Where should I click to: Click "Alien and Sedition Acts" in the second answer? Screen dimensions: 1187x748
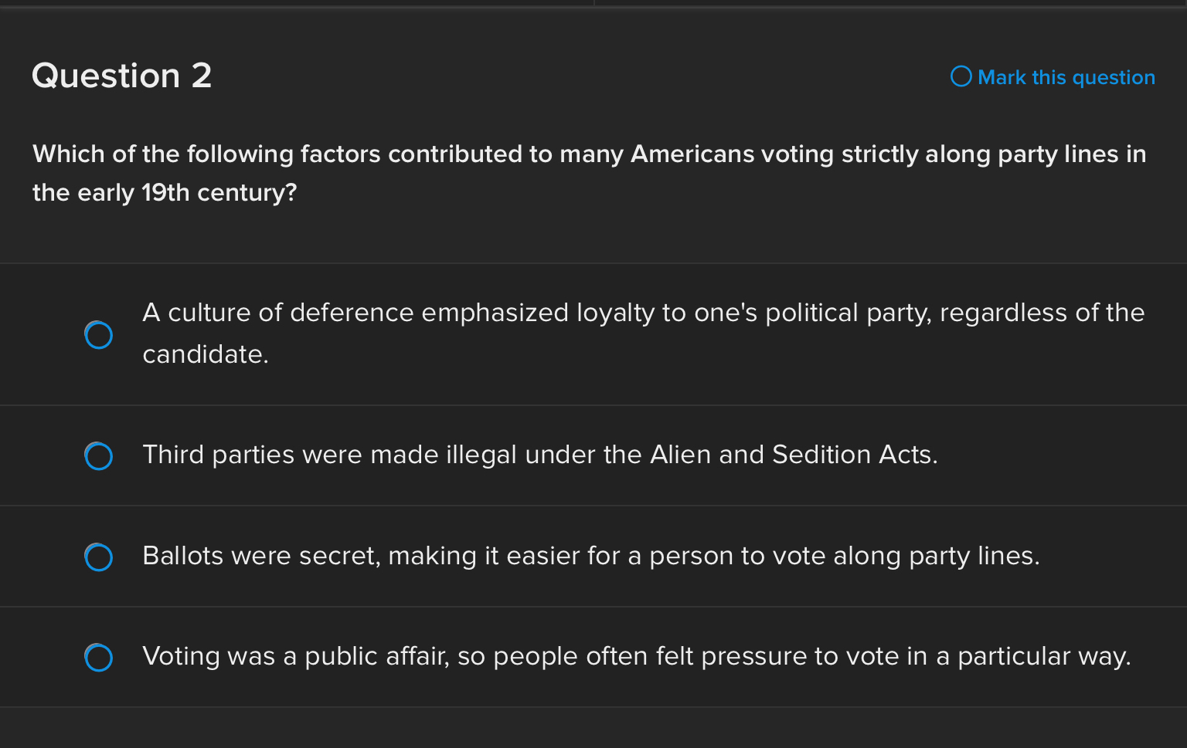coord(793,455)
